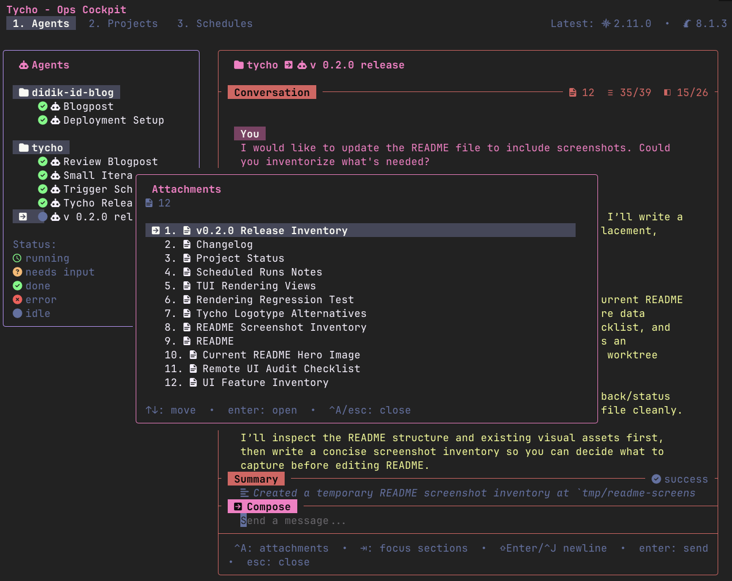Click the 'focus sections' shortcut hint

coord(414,548)
